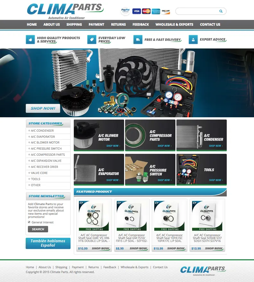Image resolution: width=254 pixels, height=282 pixels.
Task: Click the American Express card icon
Action: 156,11
